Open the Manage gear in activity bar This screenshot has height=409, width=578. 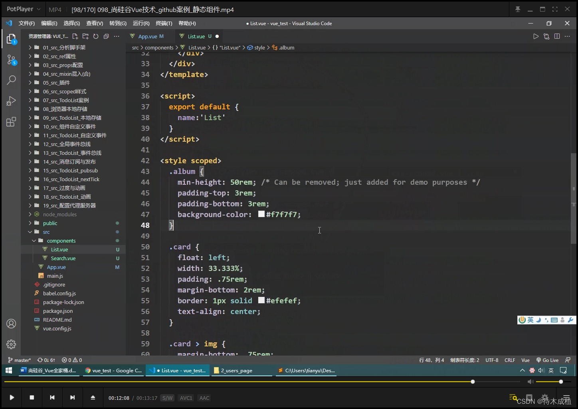tap(11, 344)
